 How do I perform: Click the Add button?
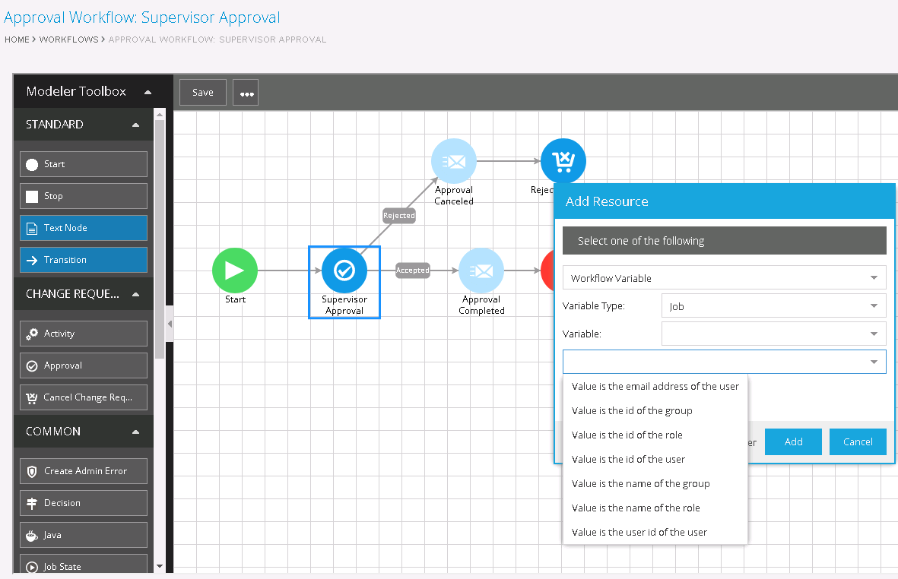[x=793, y=441]
